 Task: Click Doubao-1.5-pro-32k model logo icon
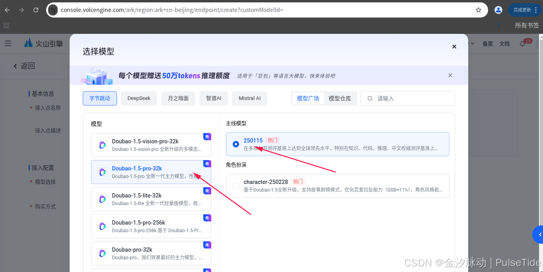[103, 172]
